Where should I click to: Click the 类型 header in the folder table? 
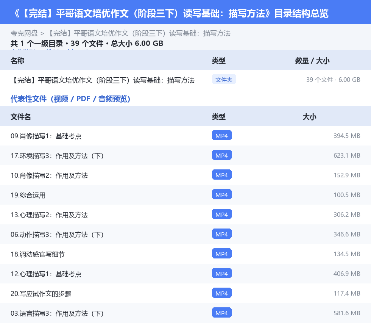coord(219,61)
